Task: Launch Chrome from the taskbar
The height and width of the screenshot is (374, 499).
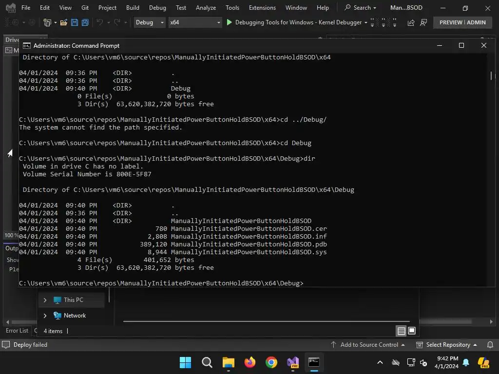Action: (271, 362)
